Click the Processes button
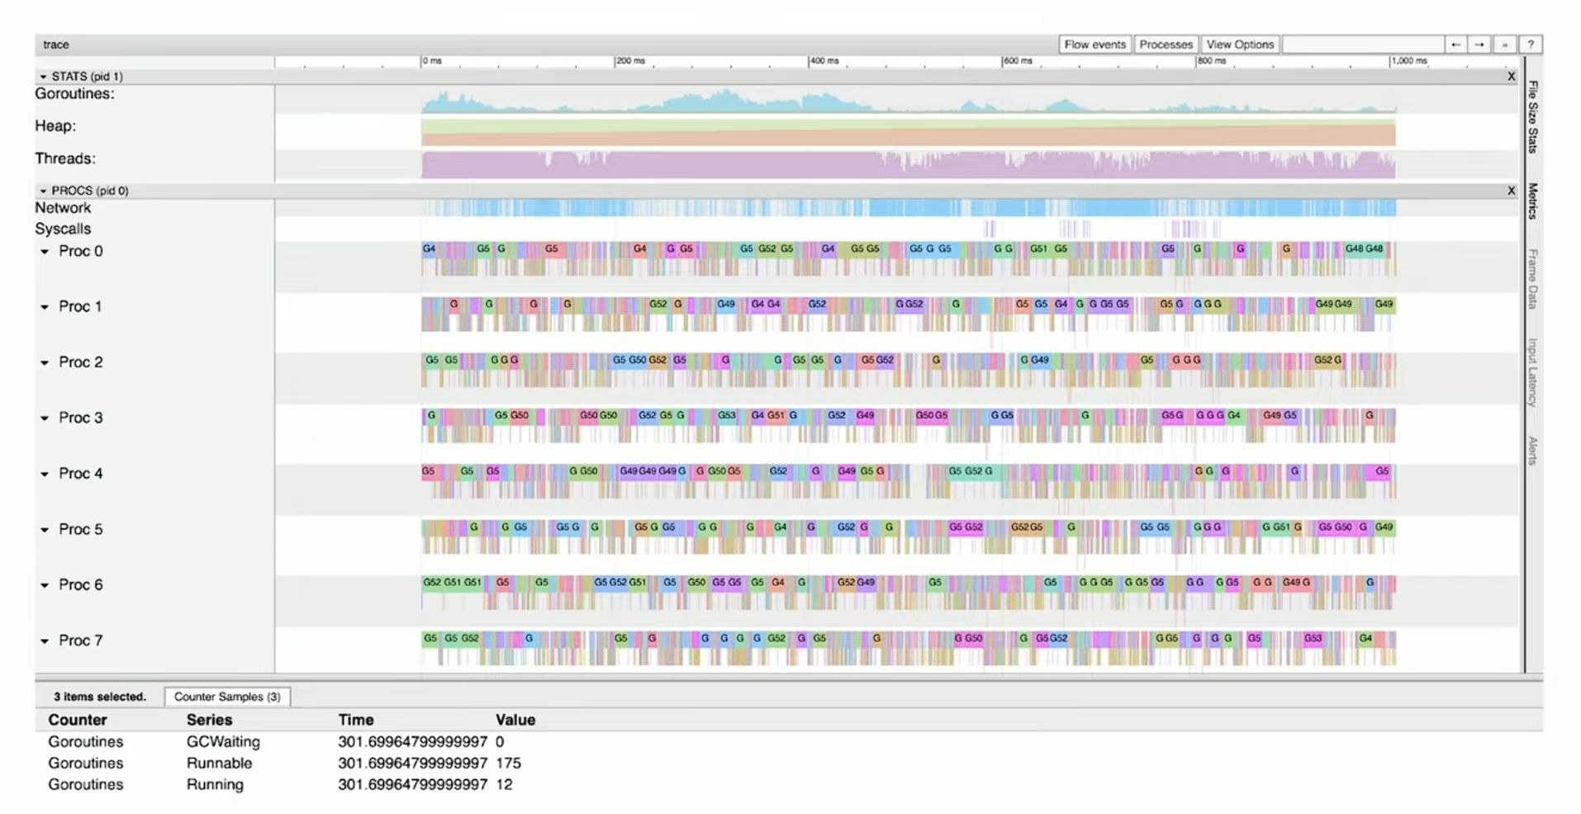1581x814 pixels. [1166, 45]
